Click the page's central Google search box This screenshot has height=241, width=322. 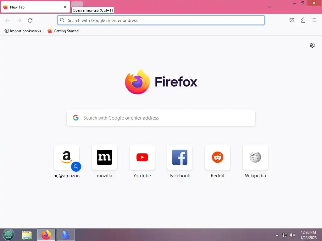(161, 118)
